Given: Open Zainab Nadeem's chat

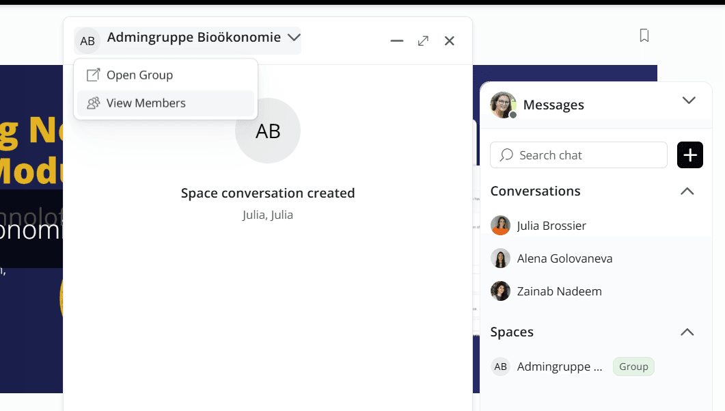Looking at the screenshot, I should [x=559, y=291].
